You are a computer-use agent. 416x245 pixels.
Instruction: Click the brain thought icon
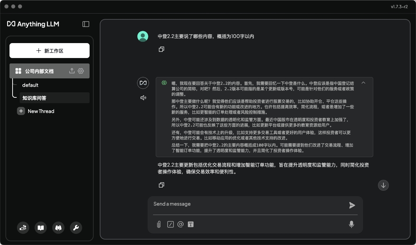(164, 83)
